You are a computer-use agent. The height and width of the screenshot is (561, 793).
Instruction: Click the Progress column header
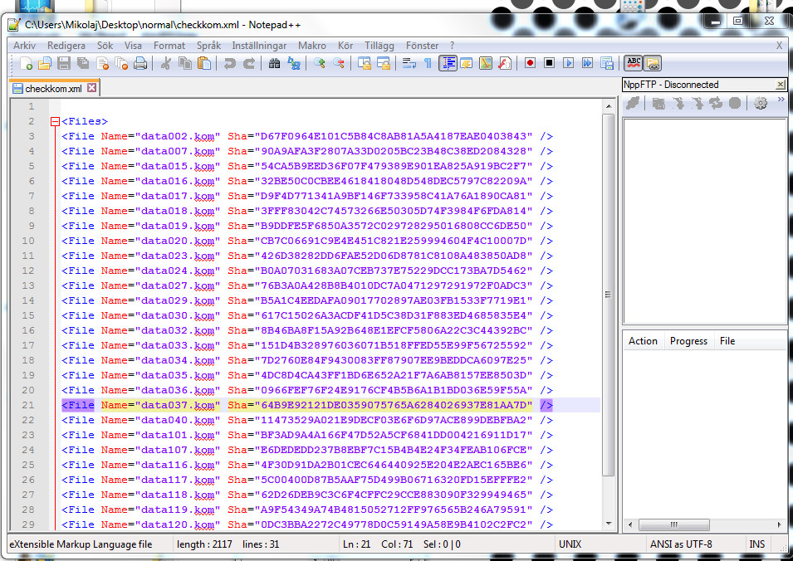[689, 341]
